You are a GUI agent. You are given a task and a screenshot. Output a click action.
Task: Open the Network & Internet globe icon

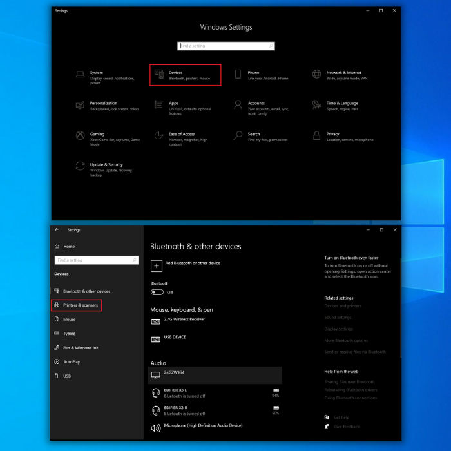coord(316,74)
